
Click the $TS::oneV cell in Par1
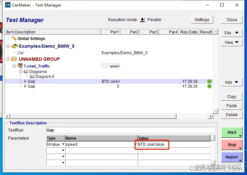(x=111, y=81)
